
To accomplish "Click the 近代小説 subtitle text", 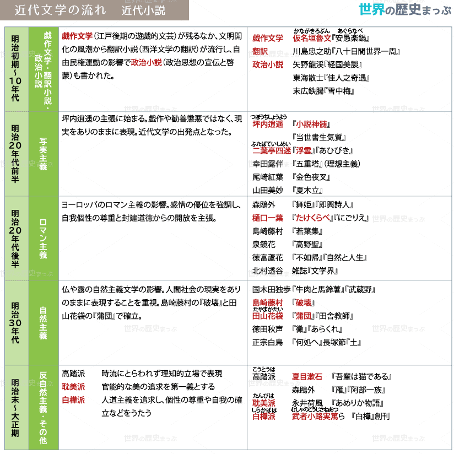I will click(x=143, y=10).
